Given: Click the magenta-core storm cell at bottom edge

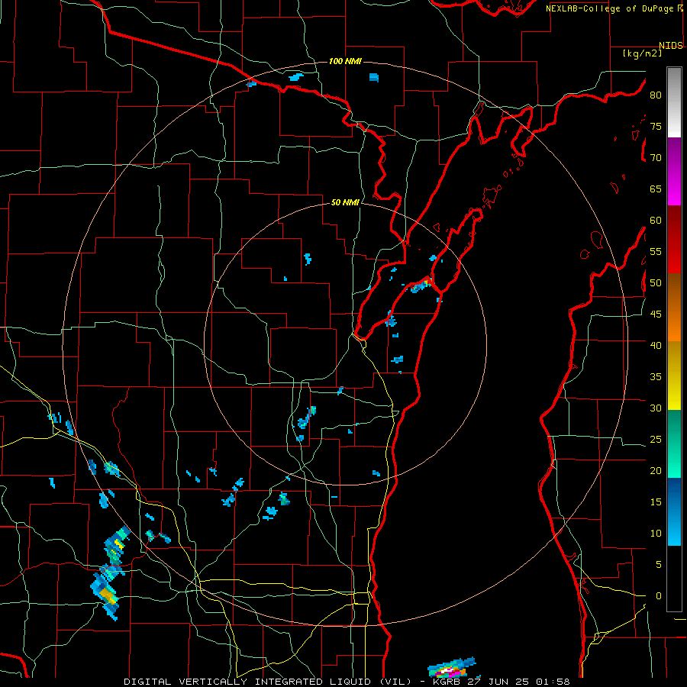Looking at the screenshot, I should pos(451,669).
